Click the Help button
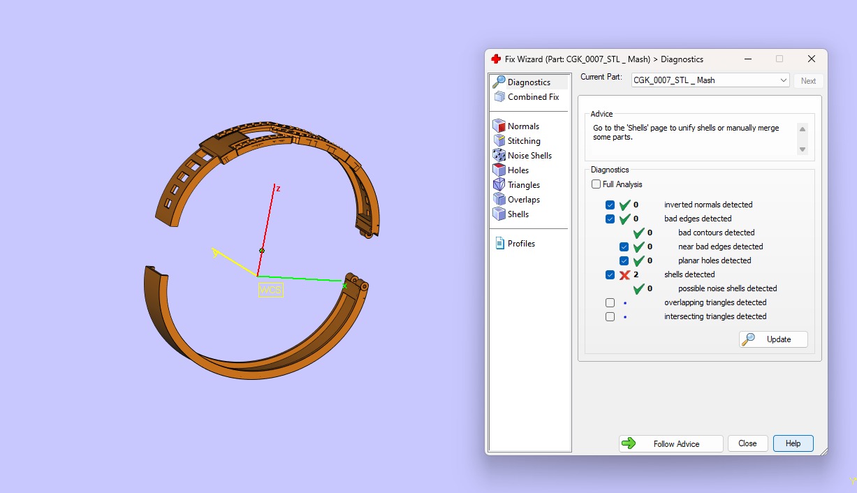 (x=793, y=443)
